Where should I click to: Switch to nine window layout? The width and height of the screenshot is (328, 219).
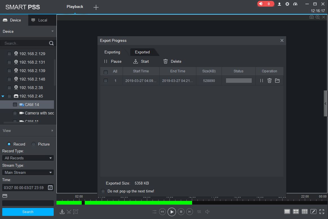click(x=305, y=211)
